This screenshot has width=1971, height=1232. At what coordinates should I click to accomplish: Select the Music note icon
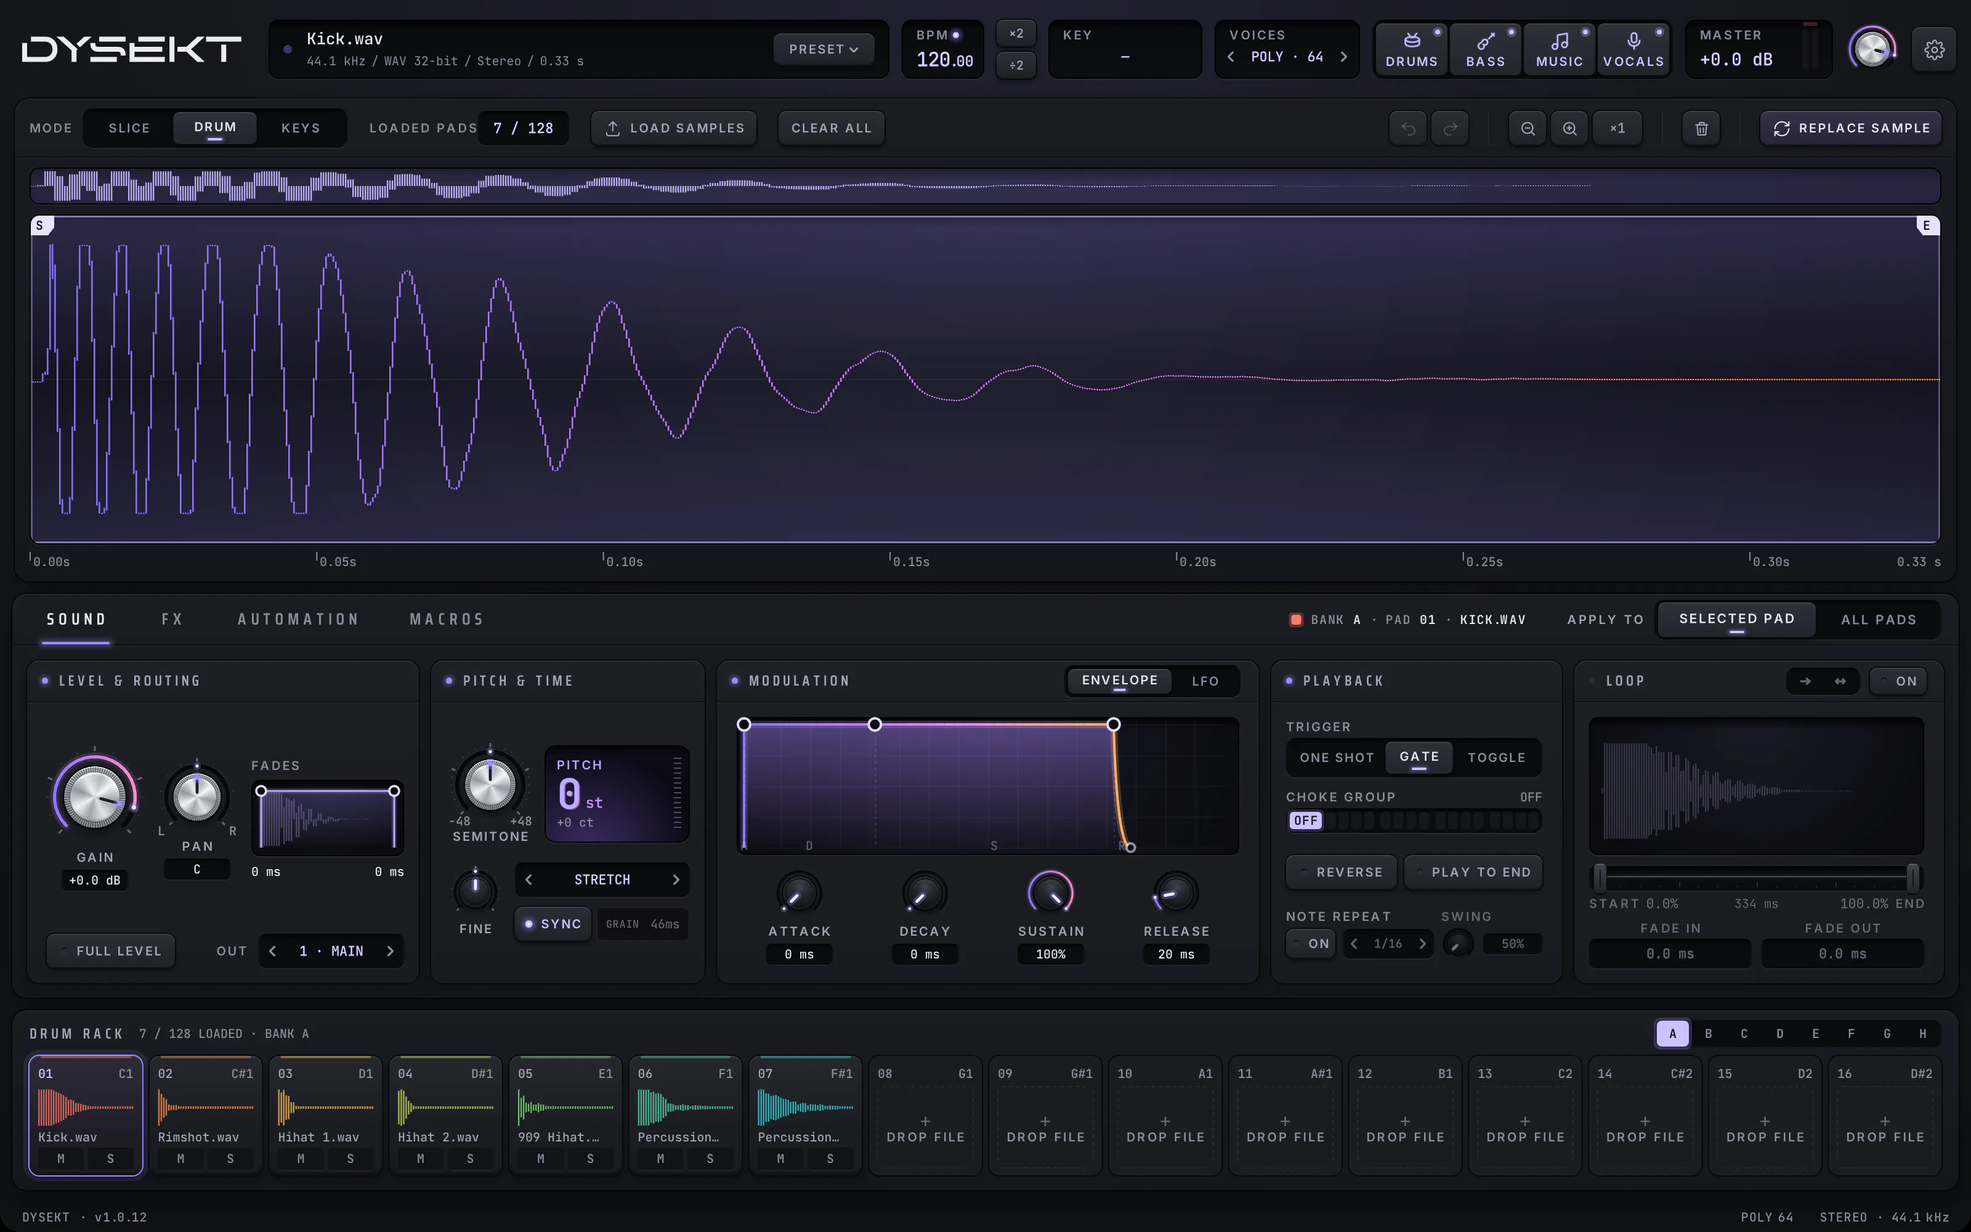tap(1559, 50)
